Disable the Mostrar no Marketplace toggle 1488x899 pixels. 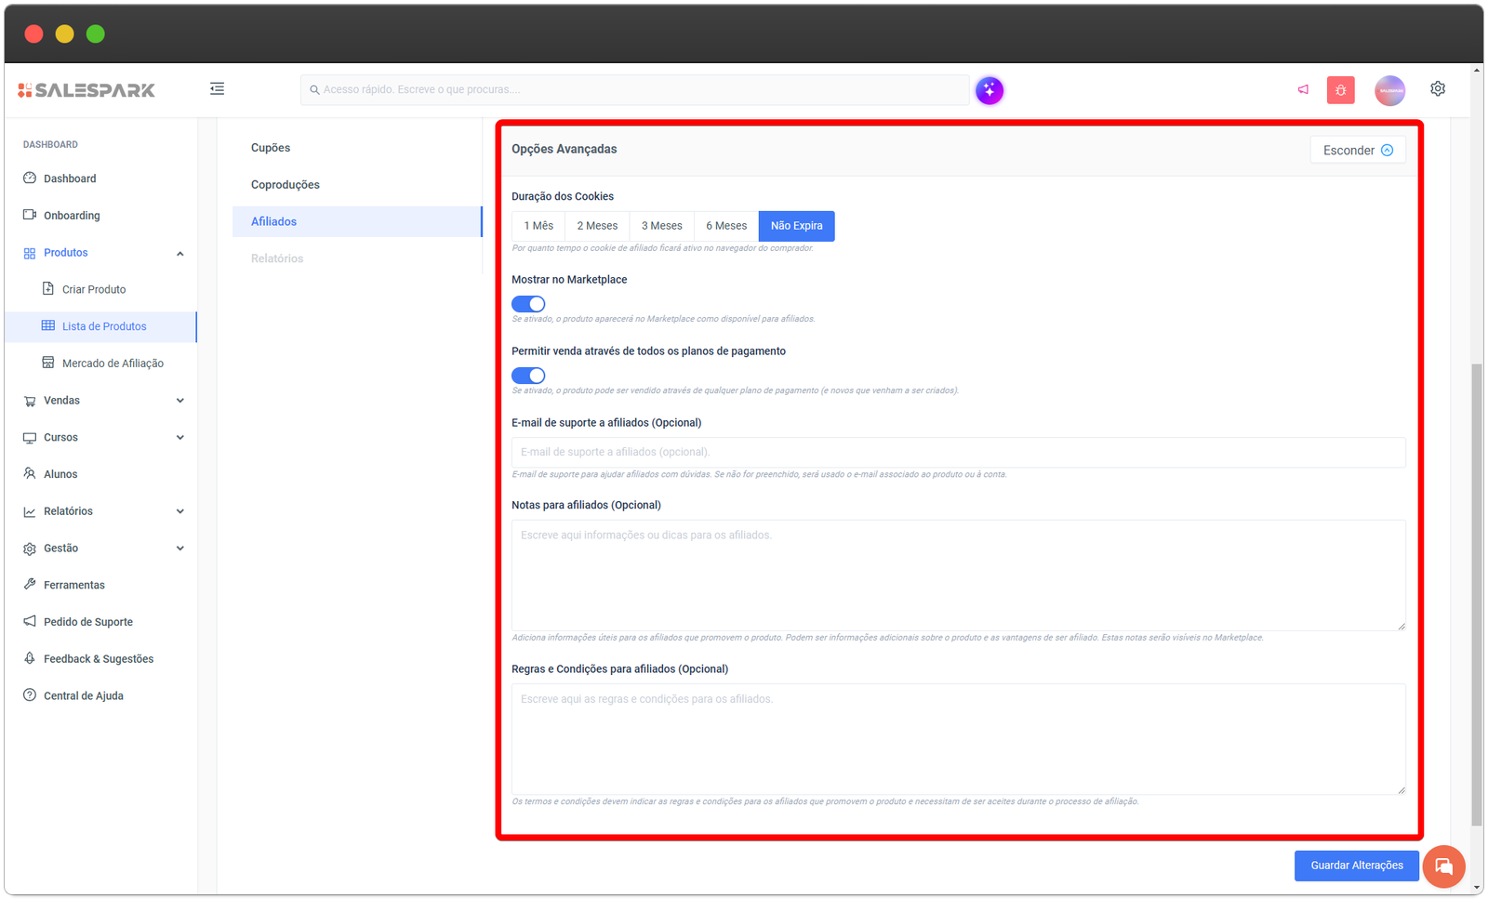click(528, 304)
